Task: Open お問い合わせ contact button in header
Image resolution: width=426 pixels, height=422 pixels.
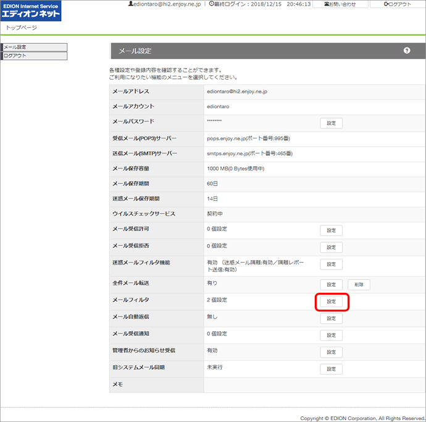Action: click(x=343, y=4)
